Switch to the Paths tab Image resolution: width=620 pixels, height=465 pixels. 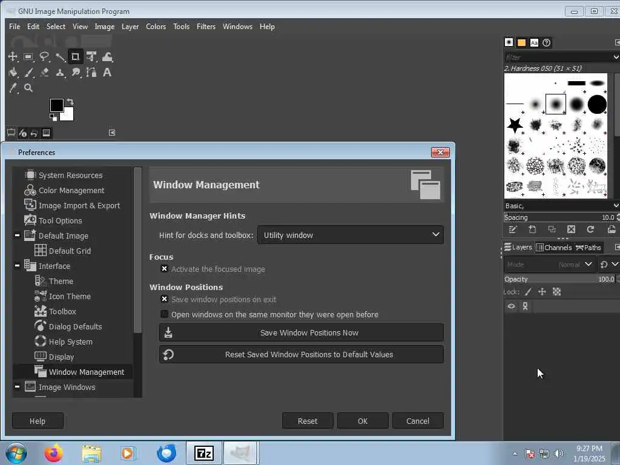tap(589, 248)
